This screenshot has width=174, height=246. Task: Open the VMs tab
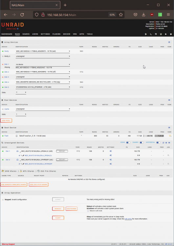(75, 34)
